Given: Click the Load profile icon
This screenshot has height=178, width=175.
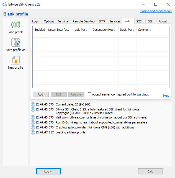Looking at the screenshot, I should tap(16, 25).
